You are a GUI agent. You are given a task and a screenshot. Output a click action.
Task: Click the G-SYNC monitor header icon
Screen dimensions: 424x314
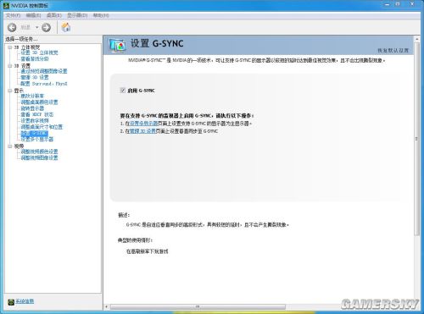tap(117, 45)
